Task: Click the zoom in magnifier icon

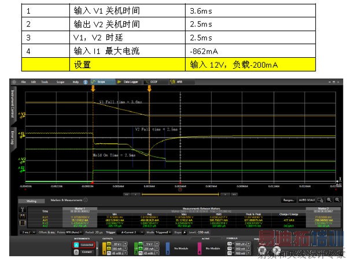Action: point(329,200)
